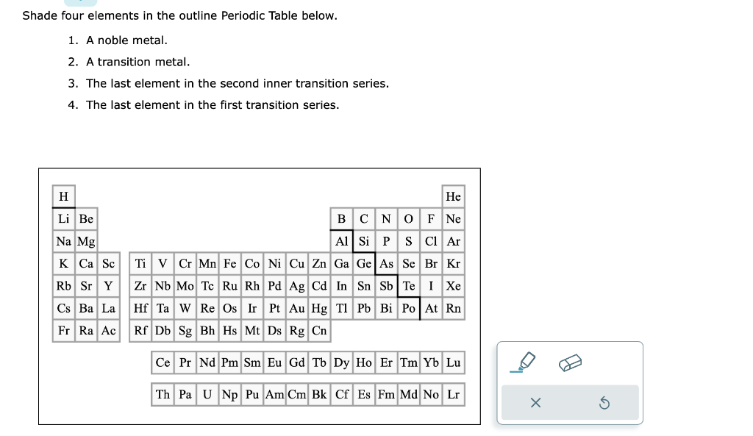Image resolution: width=753 pixels, height=436 pixels.
Task: Toggle shading on the Fe cell
Action: point(229,264)
